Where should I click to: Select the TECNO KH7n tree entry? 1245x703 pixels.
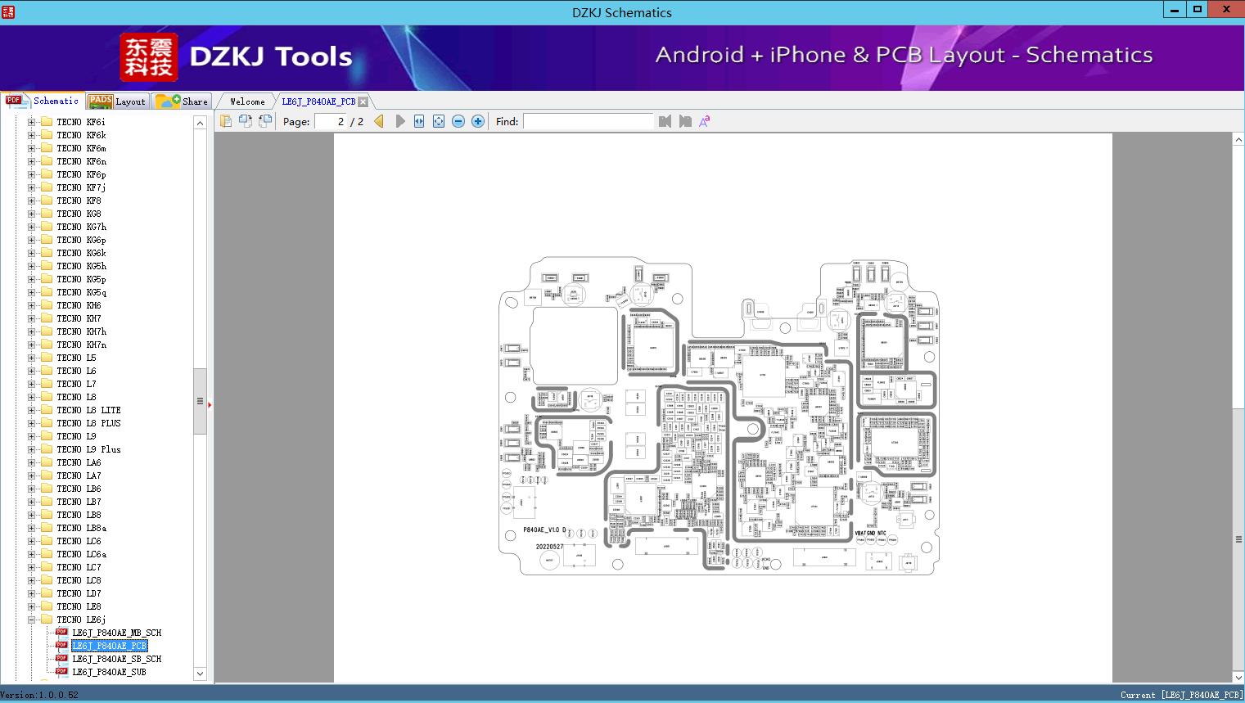(x=81, y=345)
